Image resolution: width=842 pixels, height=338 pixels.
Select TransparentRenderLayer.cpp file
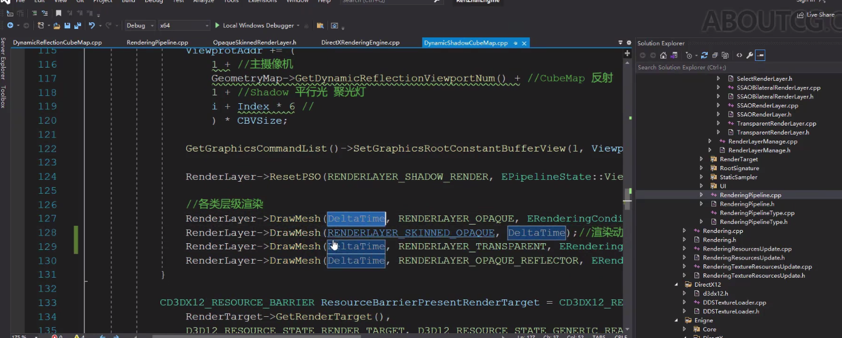point(777,124)
